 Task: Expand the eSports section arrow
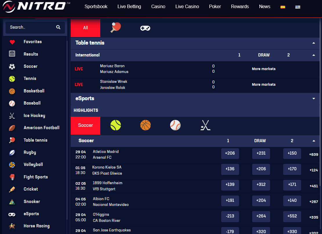coord(314,98)
